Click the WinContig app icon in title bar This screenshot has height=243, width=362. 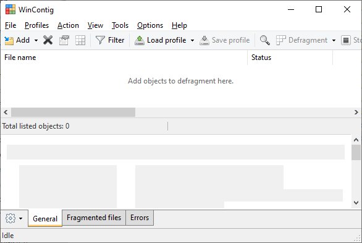pos(11,9)
